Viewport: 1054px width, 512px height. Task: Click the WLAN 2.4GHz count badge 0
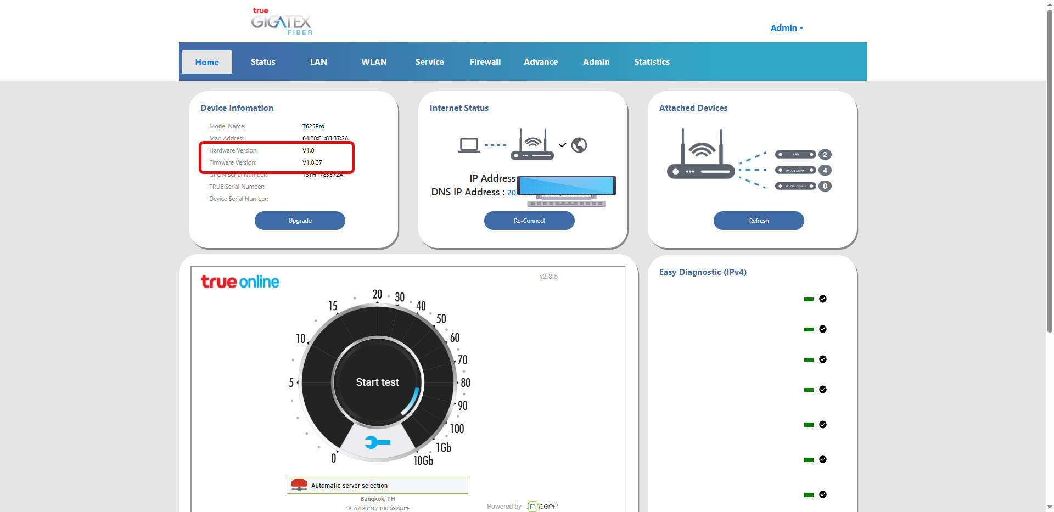pyautogui.click(x=825, y=186)
